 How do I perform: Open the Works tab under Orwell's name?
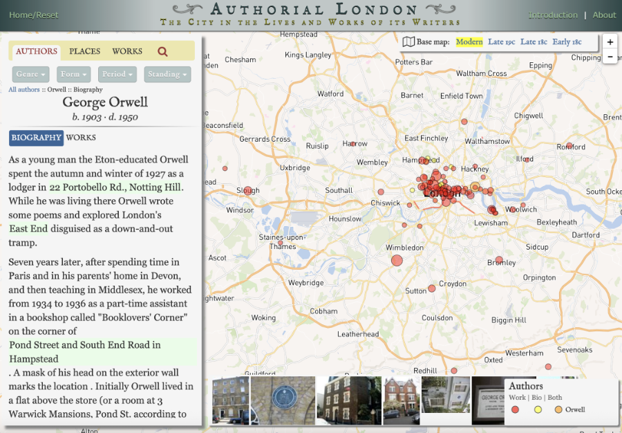(x=81, y=138)
